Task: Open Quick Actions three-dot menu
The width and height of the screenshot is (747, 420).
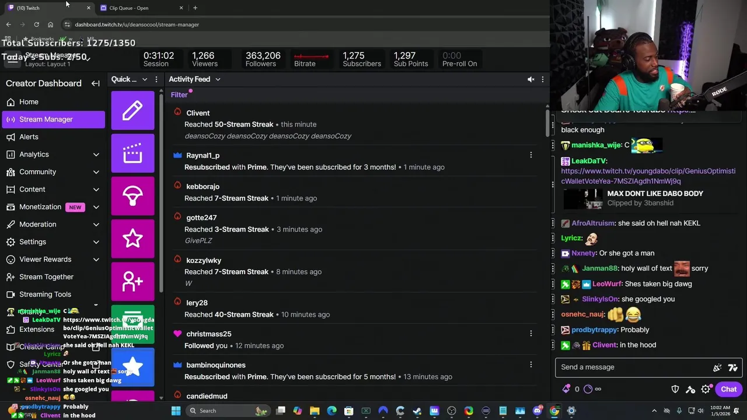Action: pos(156,79)
